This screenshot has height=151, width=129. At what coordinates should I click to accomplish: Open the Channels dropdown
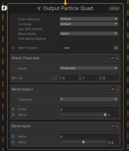click(89, 99)
